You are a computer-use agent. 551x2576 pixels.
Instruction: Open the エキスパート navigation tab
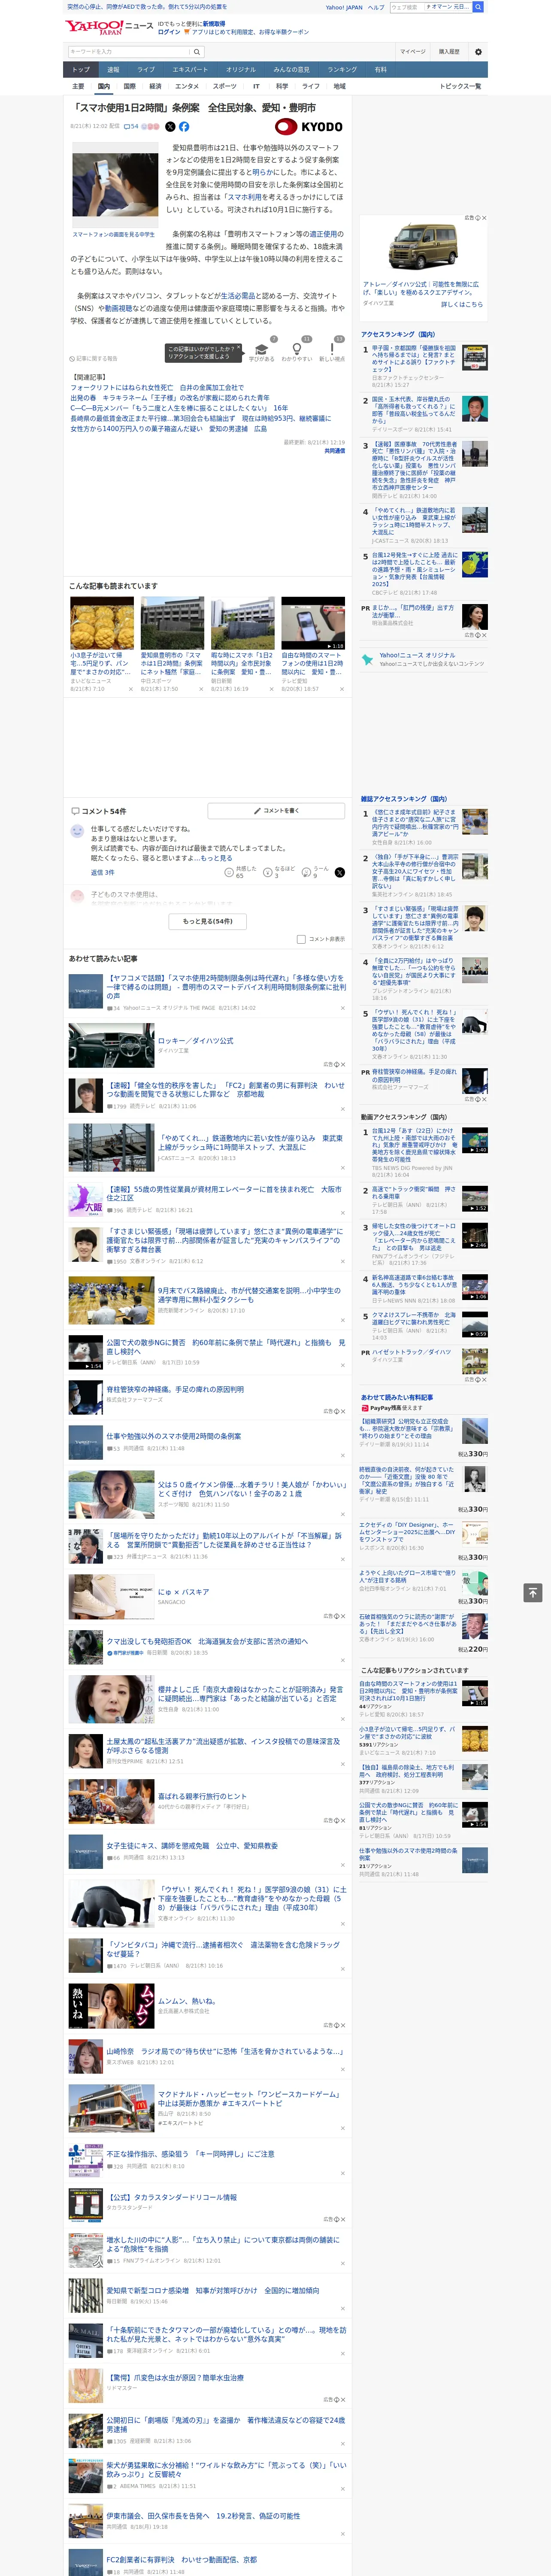190,70
